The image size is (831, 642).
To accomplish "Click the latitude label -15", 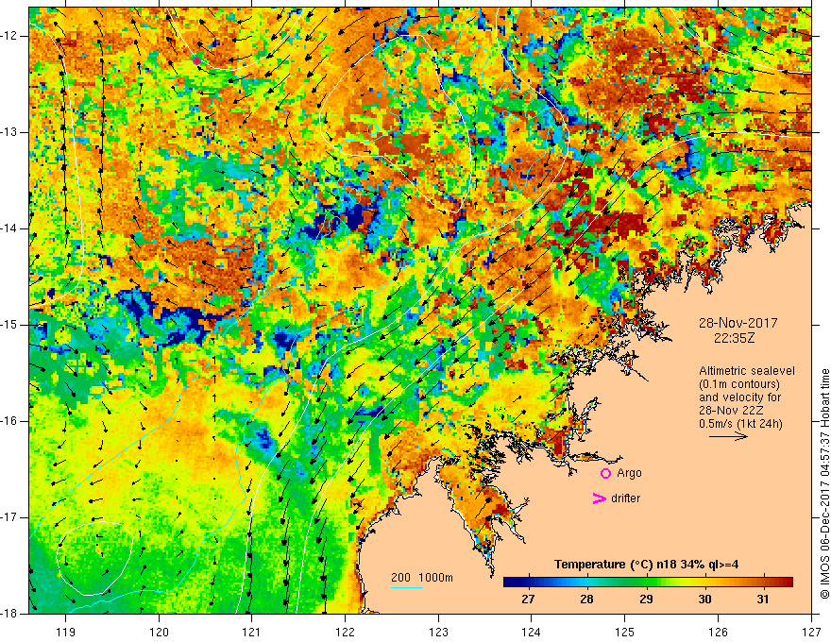I will point(10,325).
